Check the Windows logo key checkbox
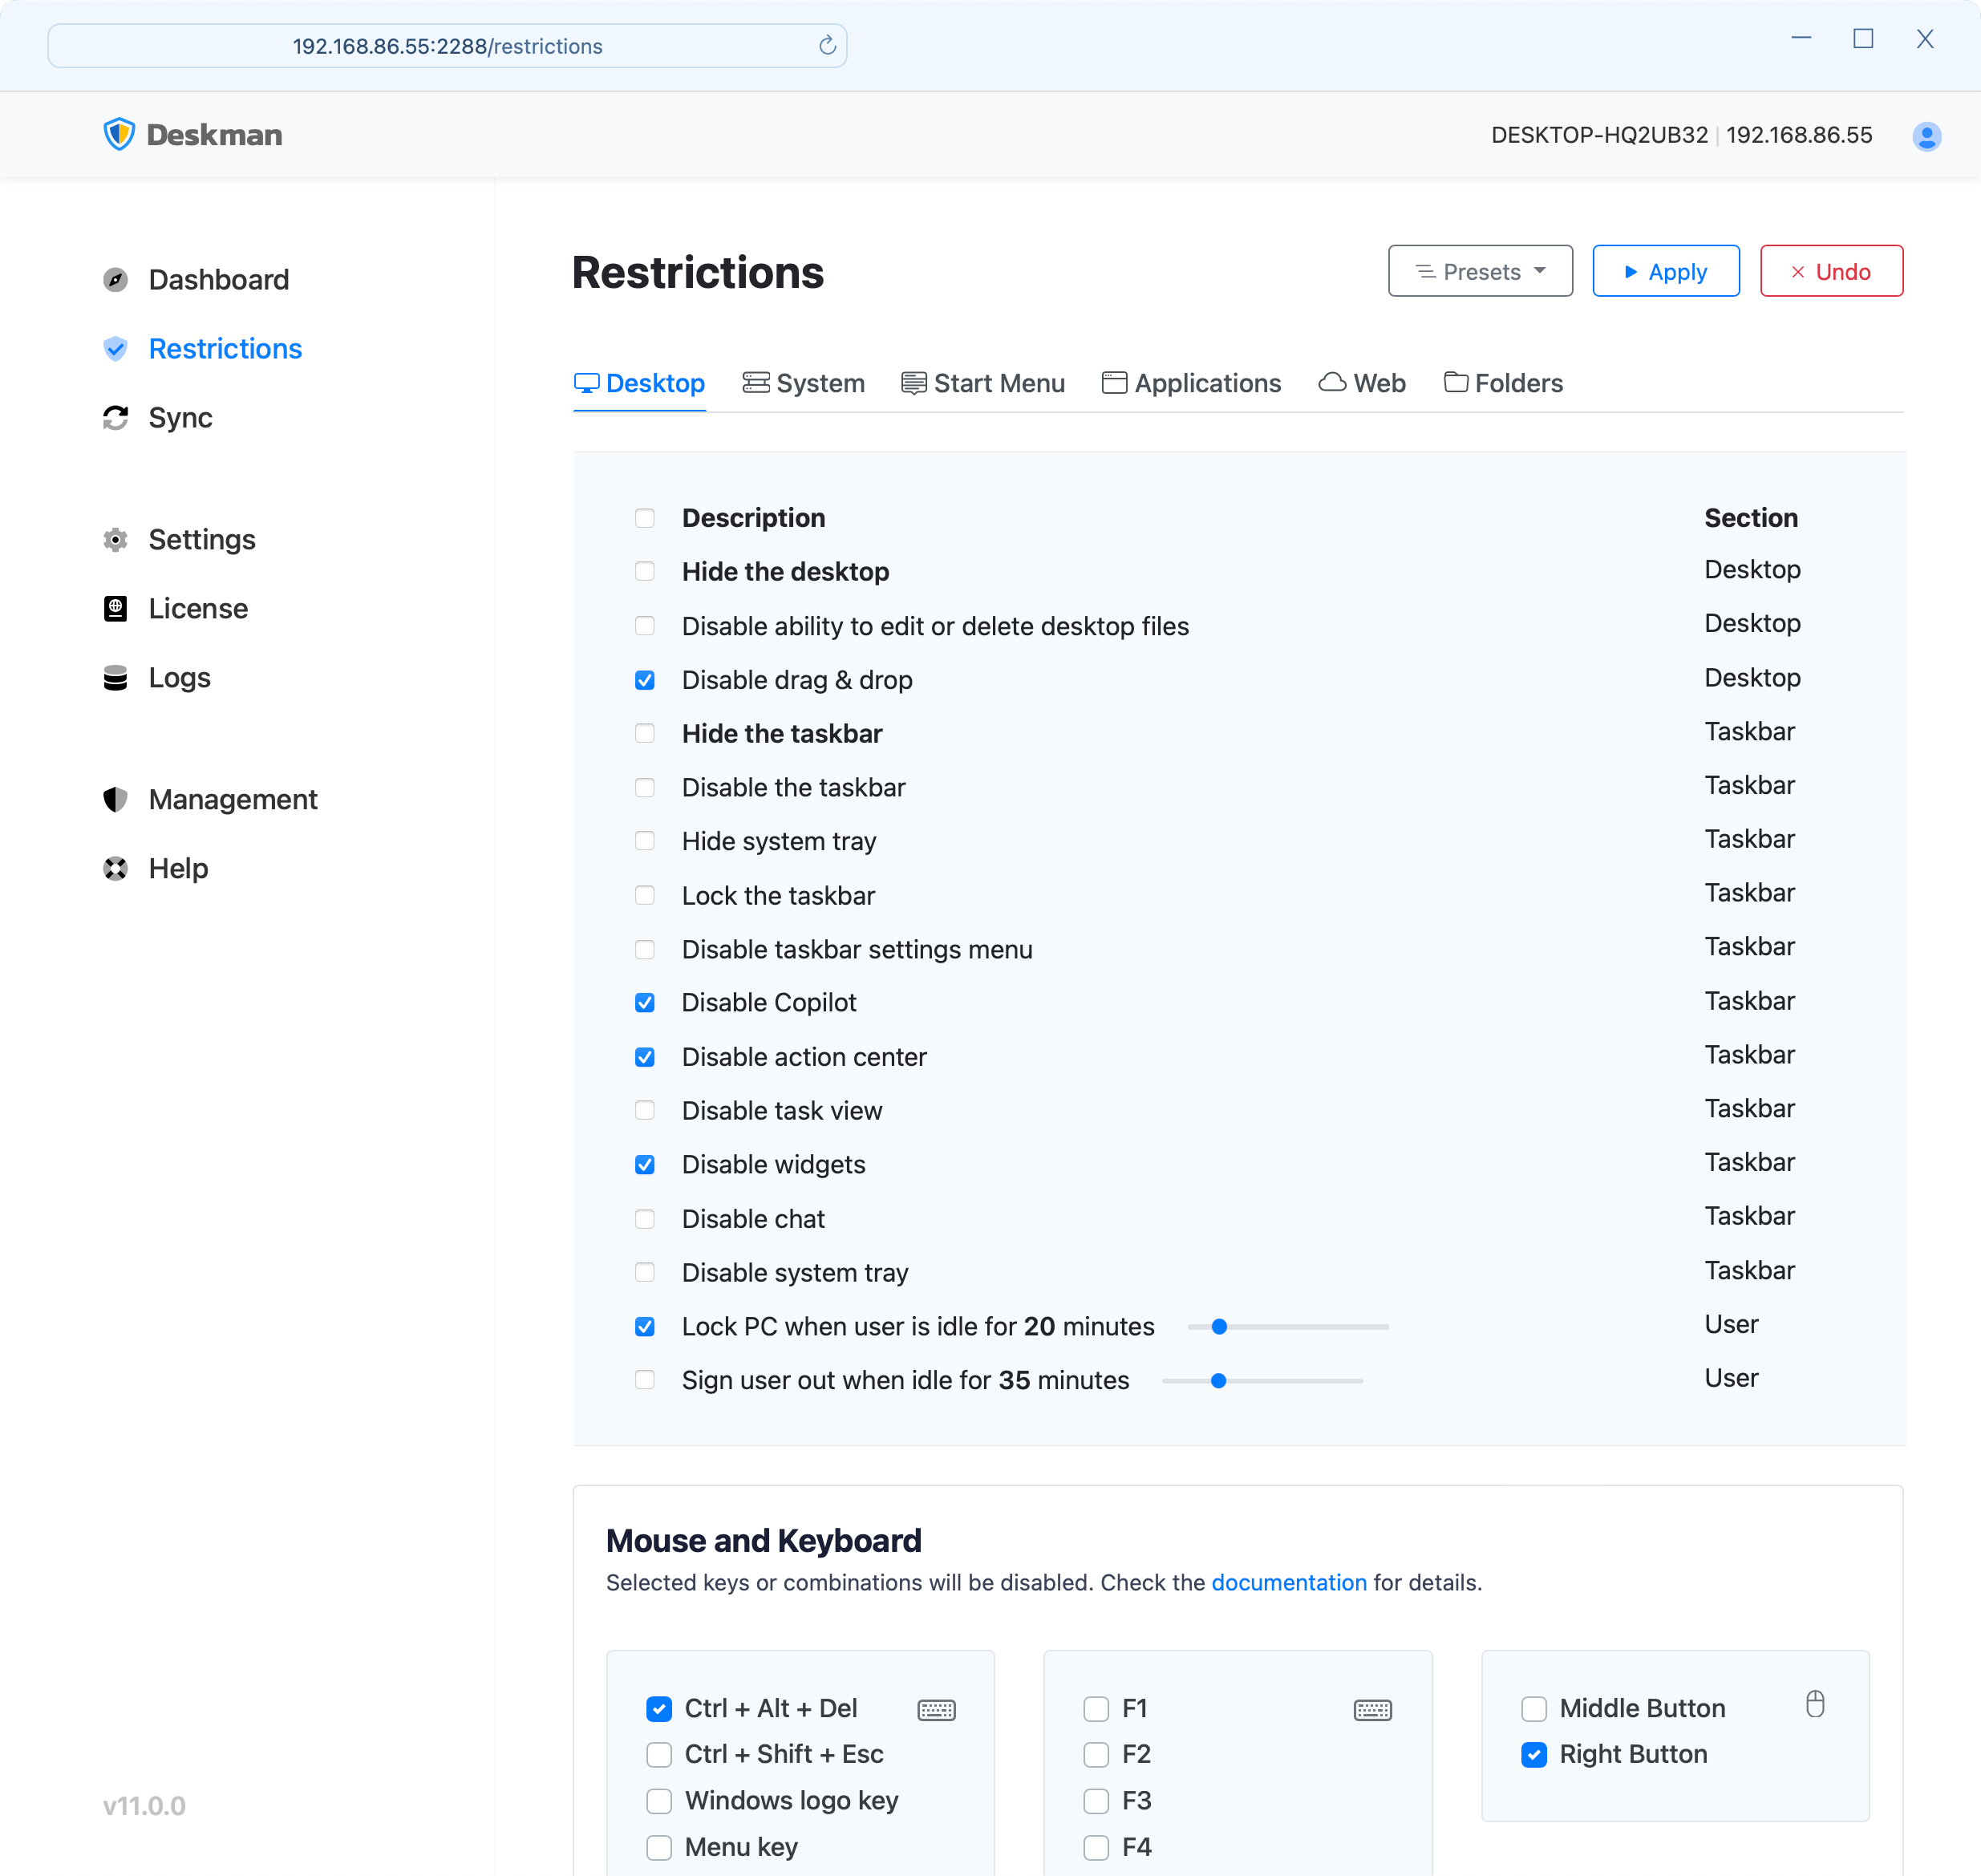The width and height of the screenshot is (1981, 1876). 659,1800
